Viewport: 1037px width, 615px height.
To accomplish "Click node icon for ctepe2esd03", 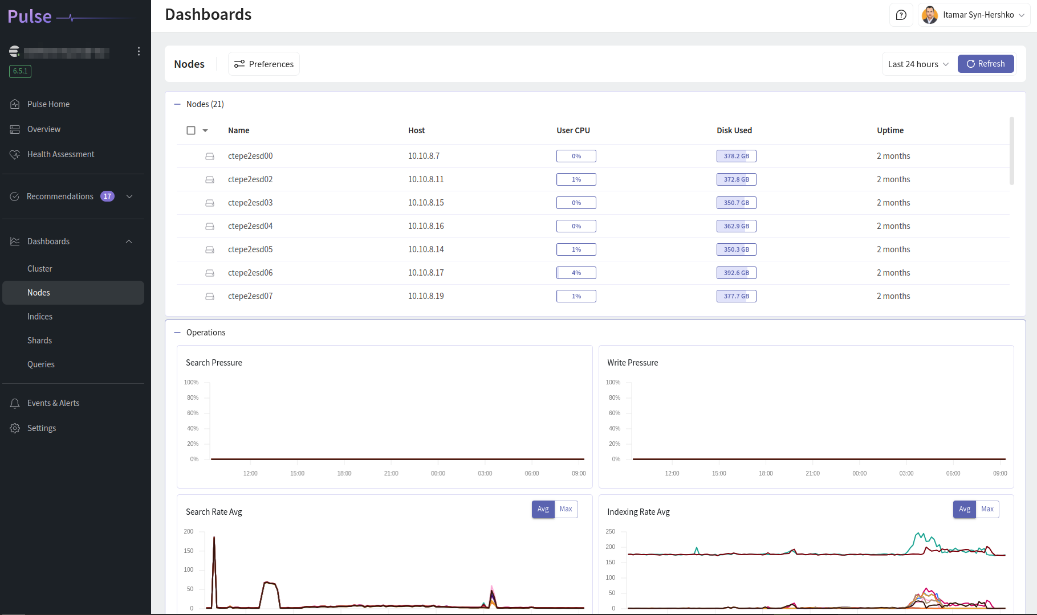I will pos(210,203).
